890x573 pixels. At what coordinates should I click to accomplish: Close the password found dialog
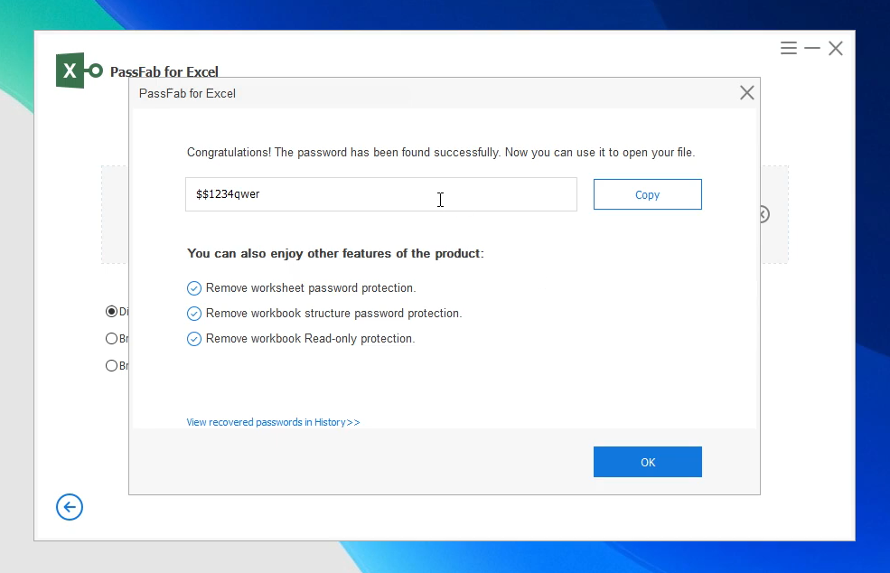pyautogui.click(x=746, y=93)
